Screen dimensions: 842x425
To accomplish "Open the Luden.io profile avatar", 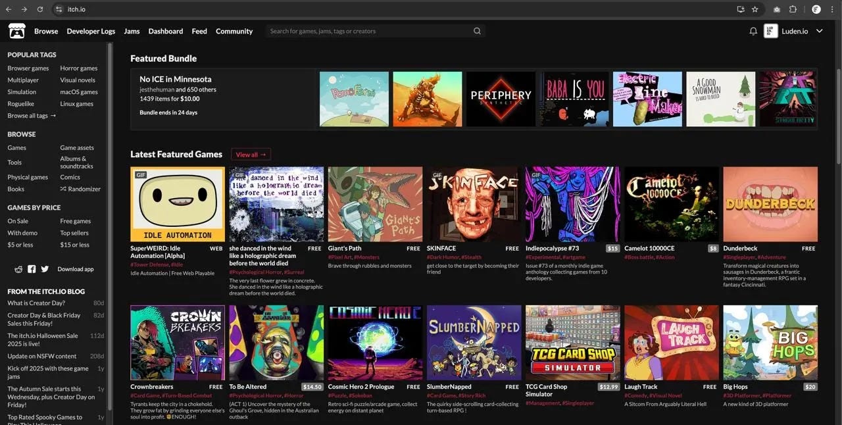I will (770, 31).
